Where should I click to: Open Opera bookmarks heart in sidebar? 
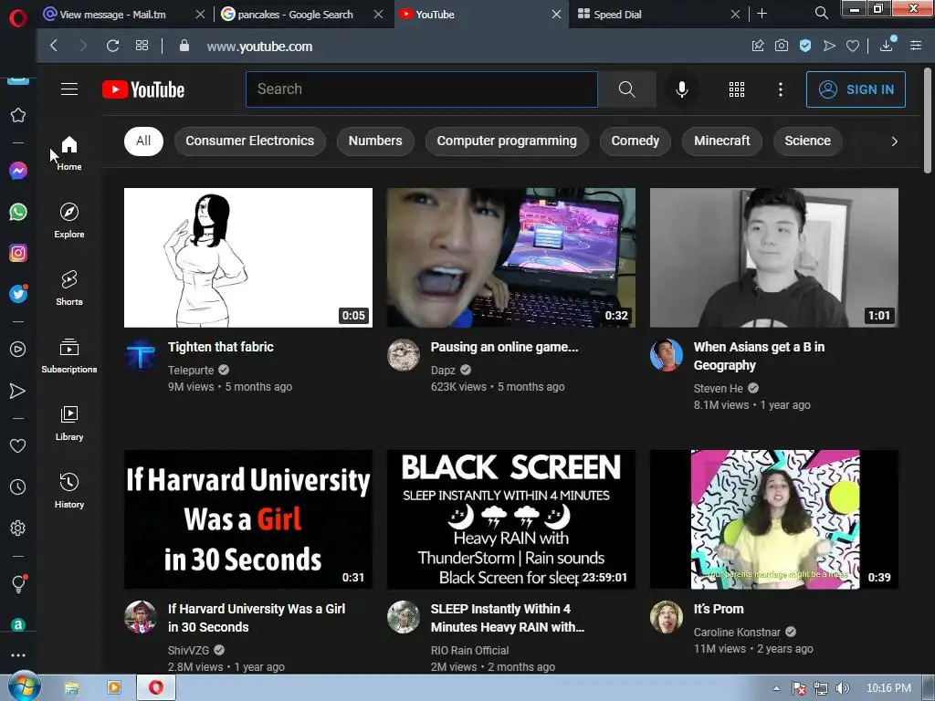[18, 445]
